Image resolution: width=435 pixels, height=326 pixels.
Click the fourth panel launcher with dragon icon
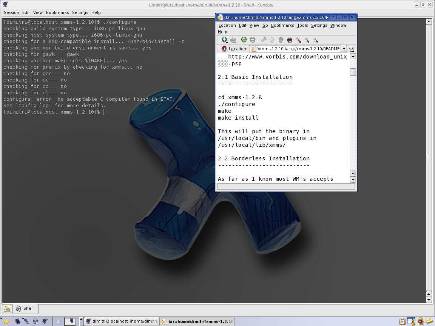click(x=45, y=321)
